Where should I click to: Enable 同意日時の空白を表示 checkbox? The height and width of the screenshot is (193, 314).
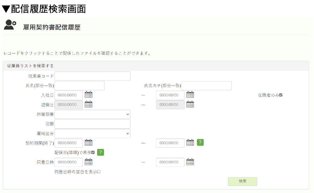click(x=99, y=172)
